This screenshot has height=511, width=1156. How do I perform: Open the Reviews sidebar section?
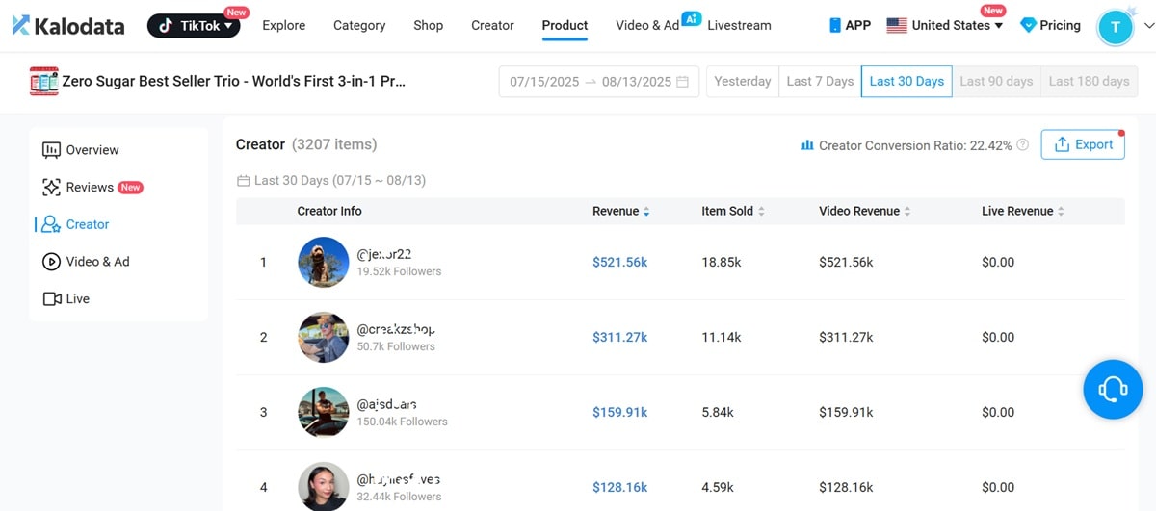pyautogui.click(x=91, y=187)
